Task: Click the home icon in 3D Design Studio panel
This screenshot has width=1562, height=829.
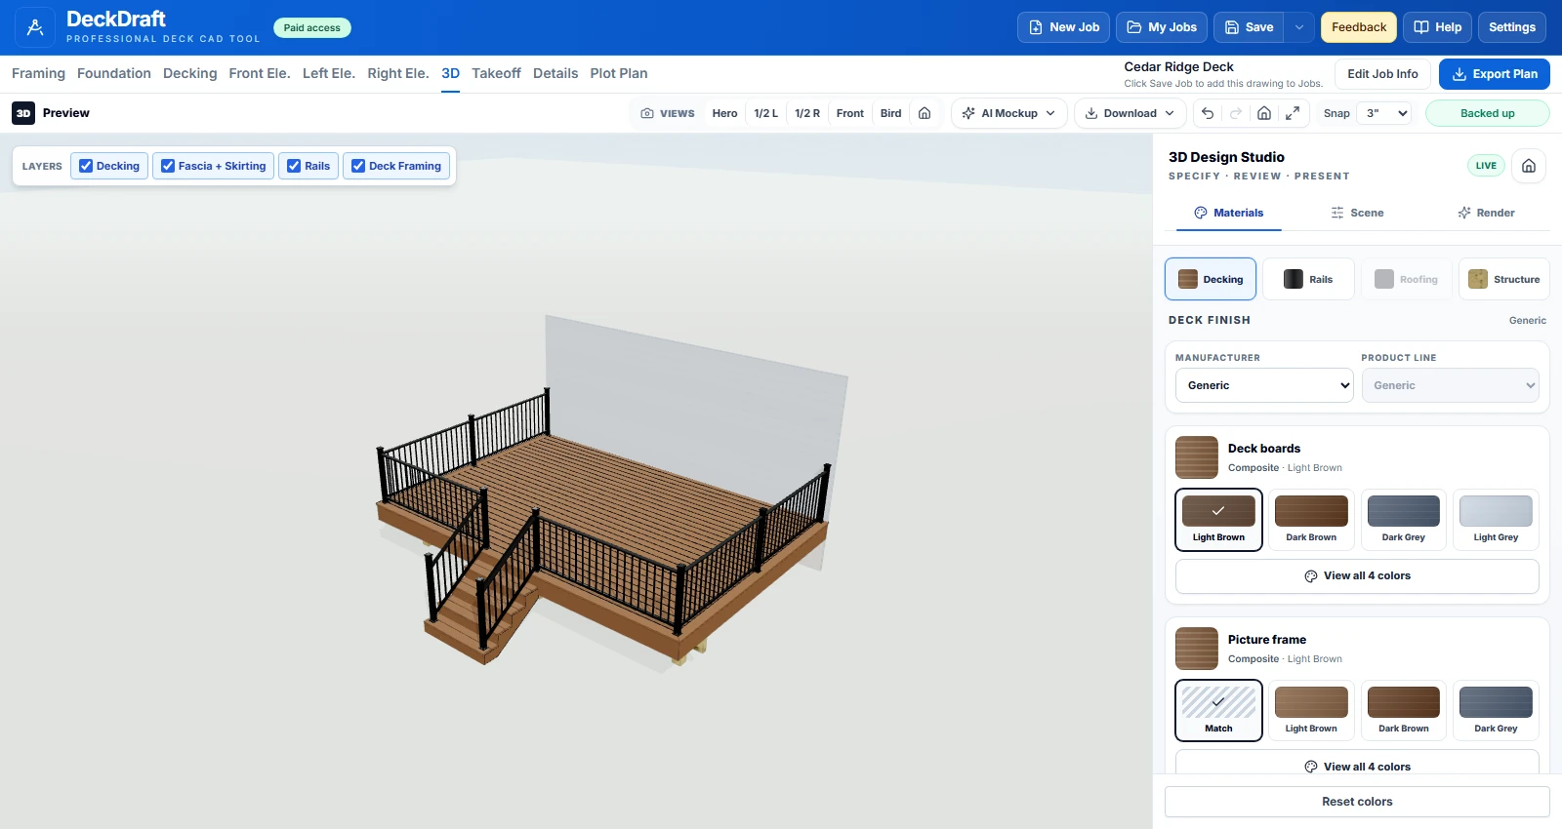Action: click(x=1529, y=166)
